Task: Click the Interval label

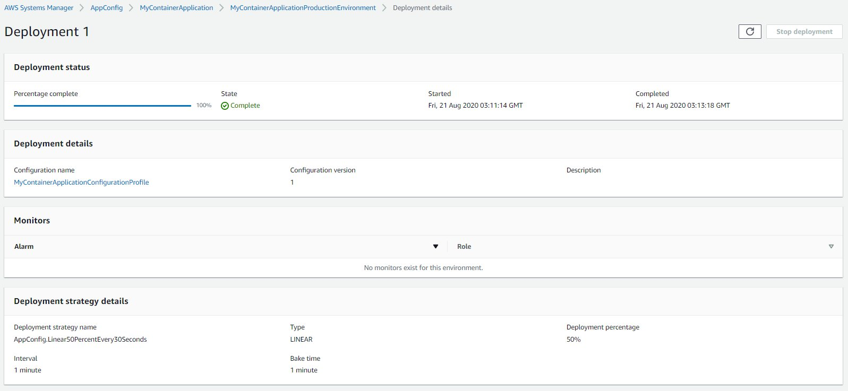Action: [x=25, y=358]
